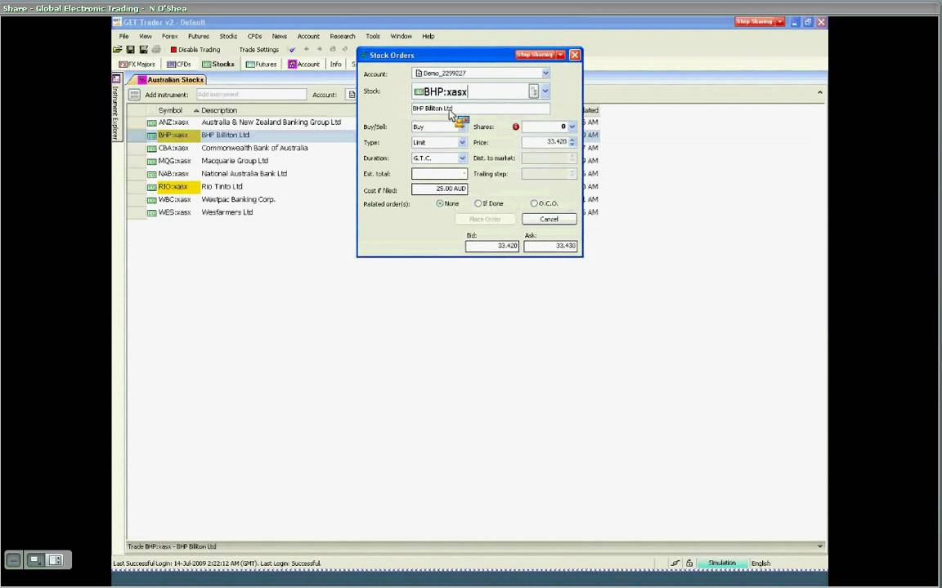
Task: Expand the Trade BHP:xasx bottom panel chevron
Action: (819, 546)
